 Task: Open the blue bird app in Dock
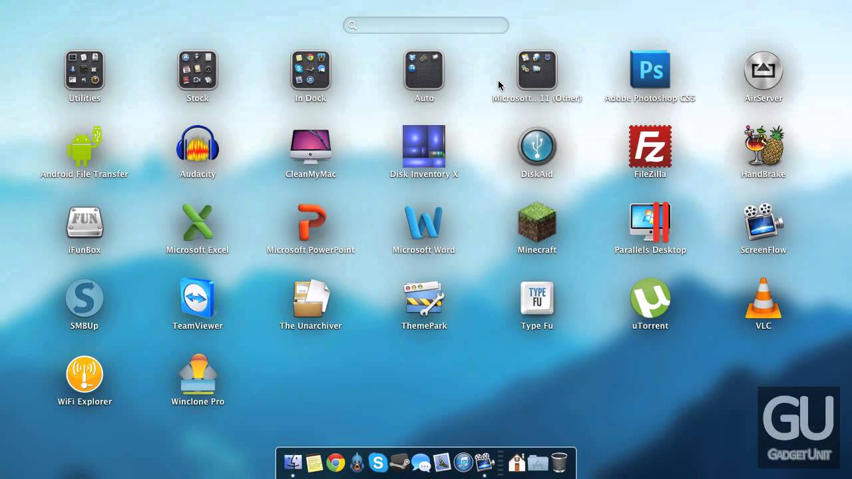[x=357, y=462]
